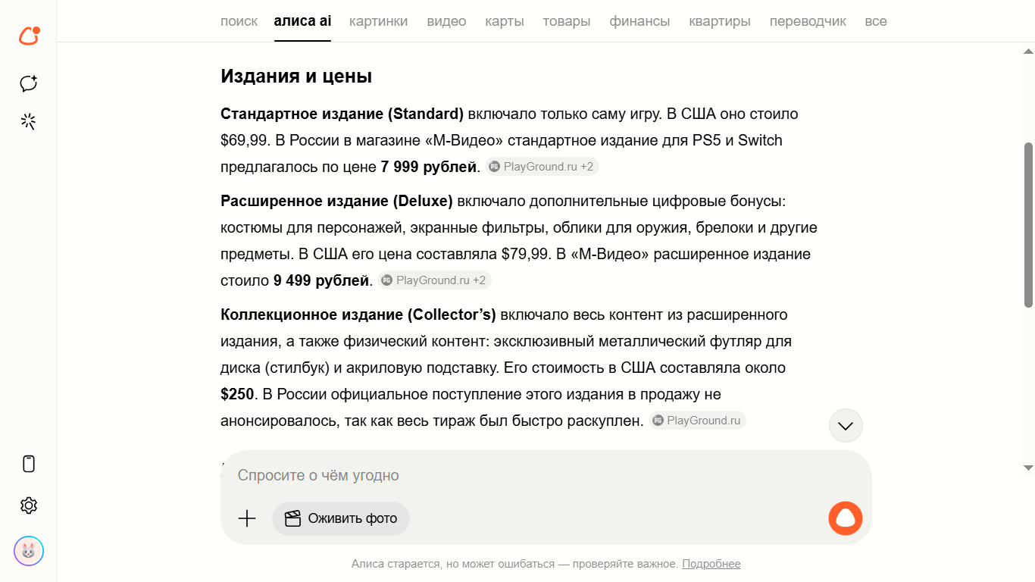
Task: Open the все menu item
Action: coord(875,21)
